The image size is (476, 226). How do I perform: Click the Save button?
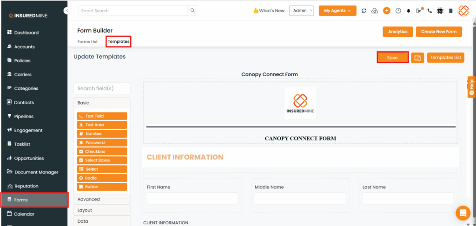click(x=392, y=58)
